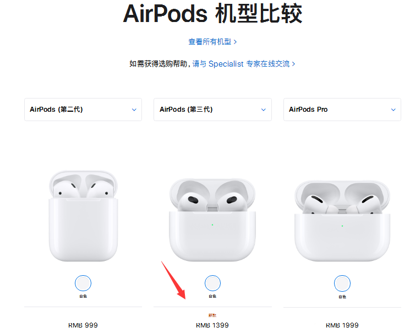This screenshot has width=410, height=333.
Task: Click the AirPods 3rd generation product image
Action: [212, 220]
